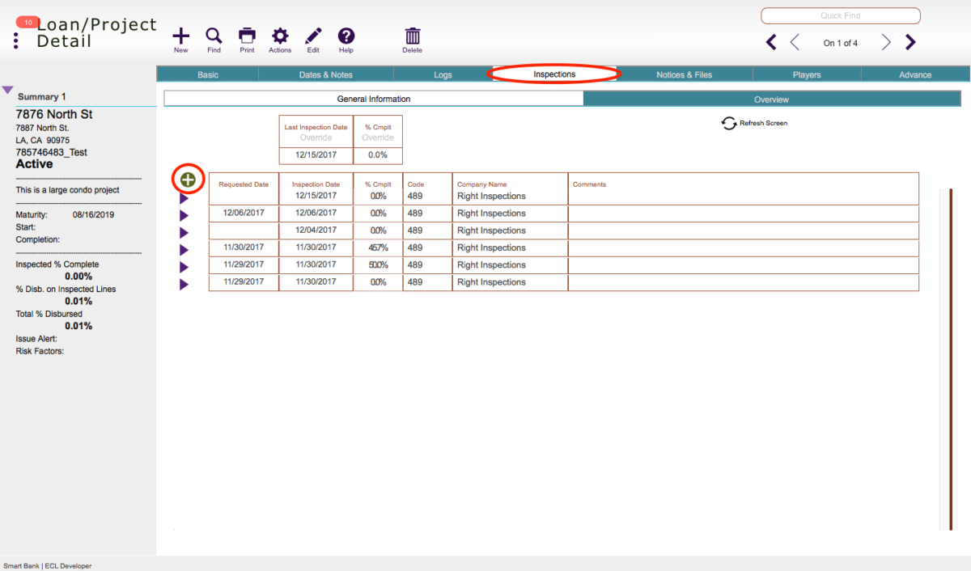971x571 pixels.
Task: Open the Actions gear icon
Action: [x=279, y=36]
